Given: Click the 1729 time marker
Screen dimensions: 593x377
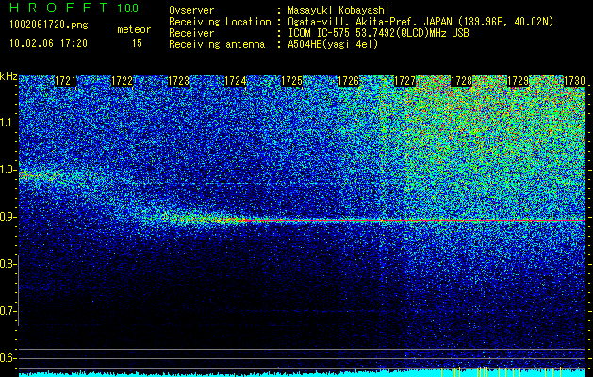Looking at the screenshot, I should tap(518, 81).
